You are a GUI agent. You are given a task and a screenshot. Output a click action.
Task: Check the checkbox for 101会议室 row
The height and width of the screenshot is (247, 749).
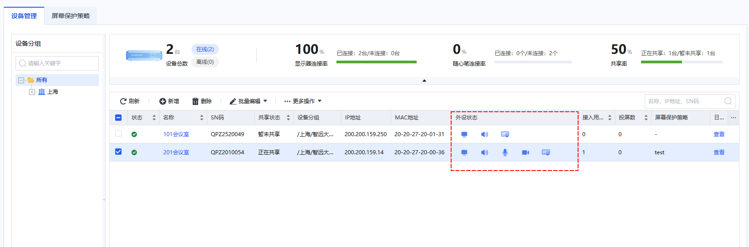[x=118, y=134]
